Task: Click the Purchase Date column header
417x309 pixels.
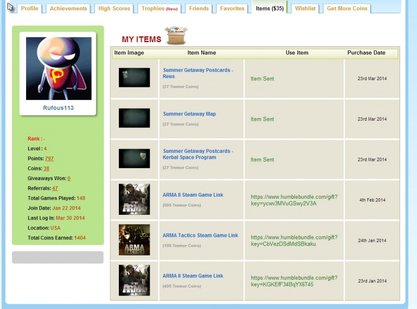Action: pyautogui.click(x=366, y=53)
